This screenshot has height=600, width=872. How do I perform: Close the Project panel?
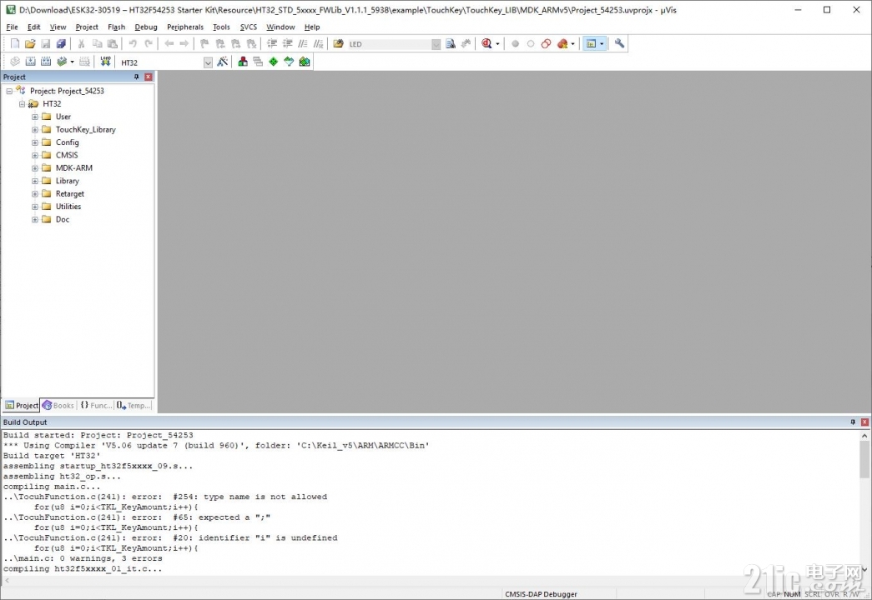pyautogui.click(x=149, y=77)
